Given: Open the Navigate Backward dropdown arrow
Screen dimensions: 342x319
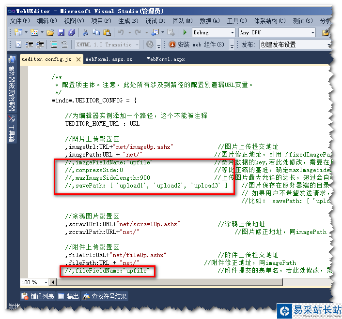Looking at the screenshot, I should click(x=163, y=32).
